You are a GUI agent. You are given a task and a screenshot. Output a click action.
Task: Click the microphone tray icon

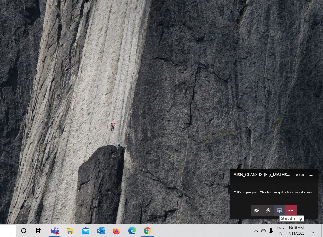[271, 231]
